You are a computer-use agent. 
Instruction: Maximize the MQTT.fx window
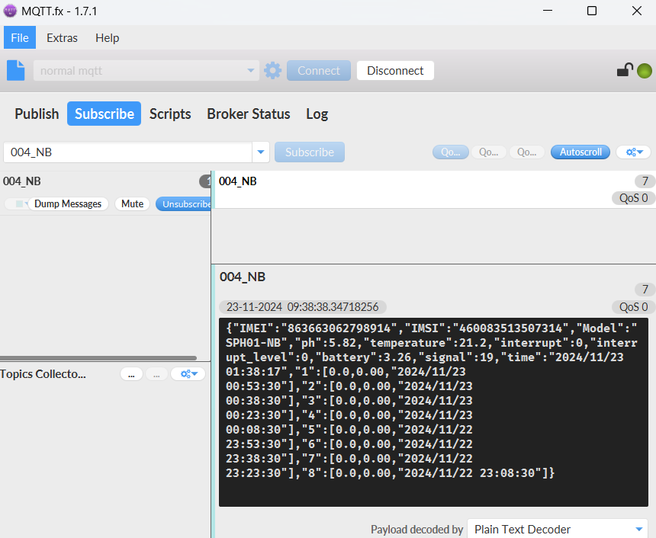click(592, 11)
